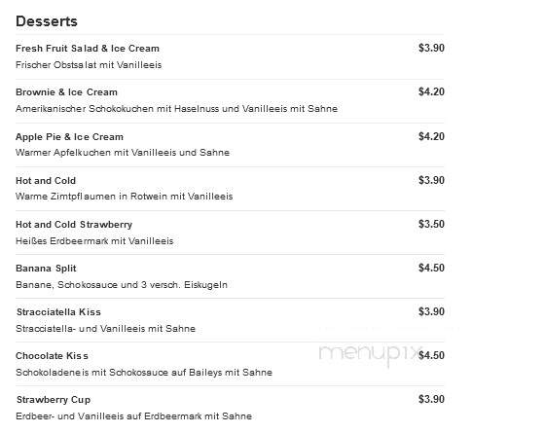Viewport: 545px width, 433px height.
Task: Click the Schokoladeneis mit Schokosauce description
Action: click(144, 373)
